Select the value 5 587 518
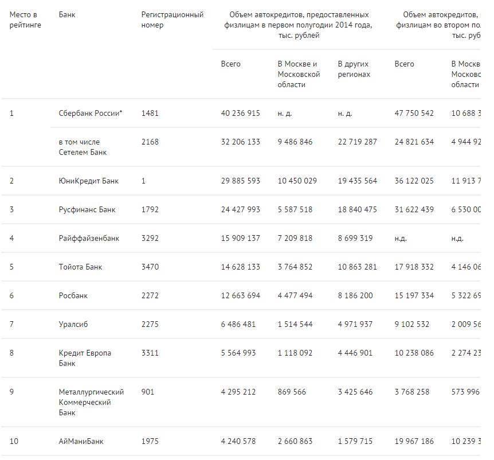 click(x=295, y=210)
